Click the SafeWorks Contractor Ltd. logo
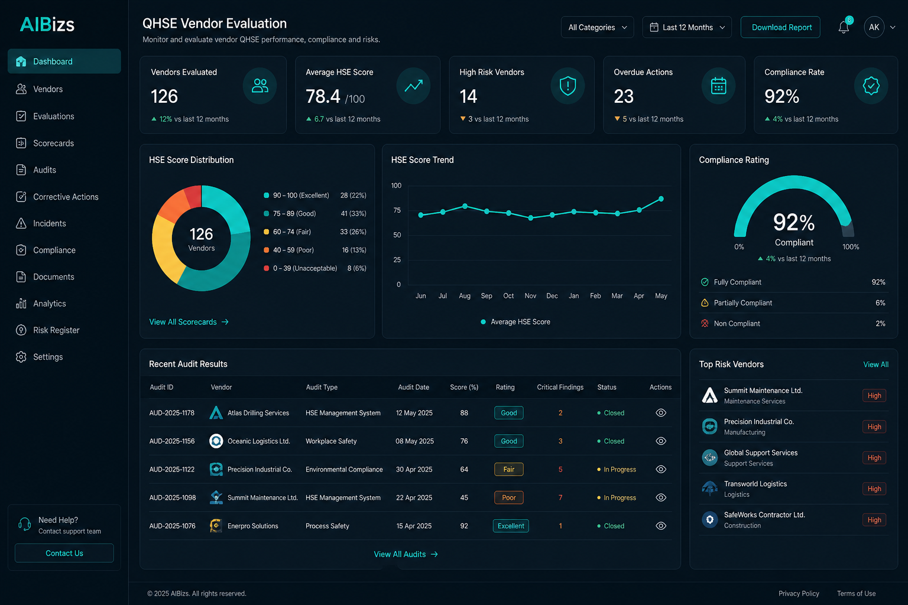 709,519
